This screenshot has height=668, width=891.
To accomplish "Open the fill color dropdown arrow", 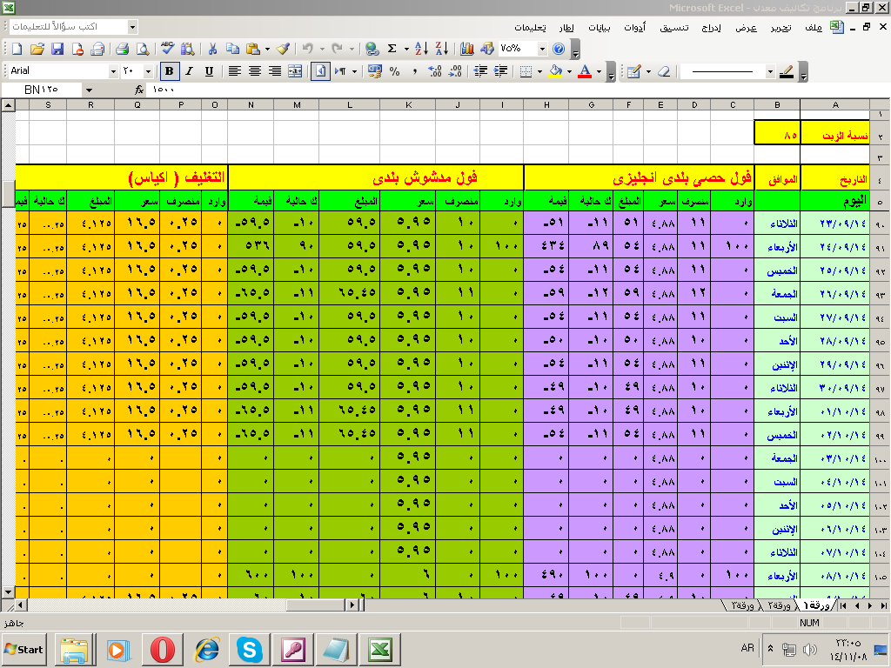I will click(569, 71).
